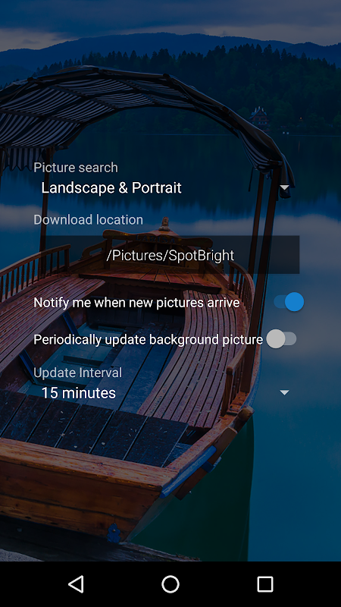This screenshot has width=341, height=607.
Task: Open the Landscape & Portrait selector
Action: pyautogui.click(x=166, y=187)
